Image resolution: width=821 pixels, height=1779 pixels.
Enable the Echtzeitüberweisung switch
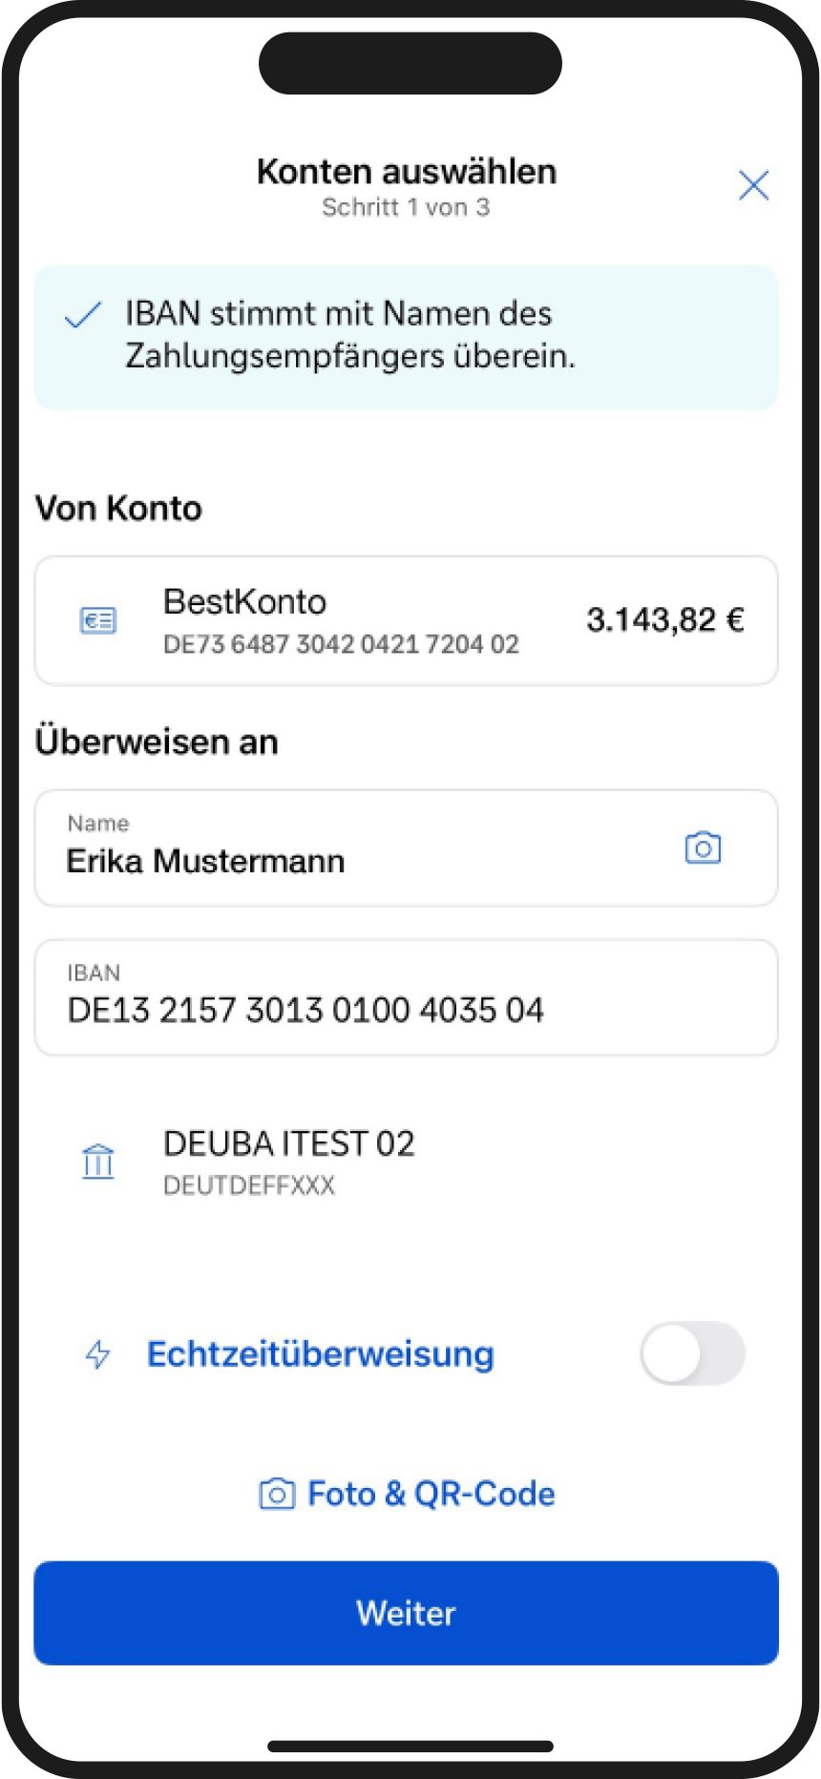692,1353
